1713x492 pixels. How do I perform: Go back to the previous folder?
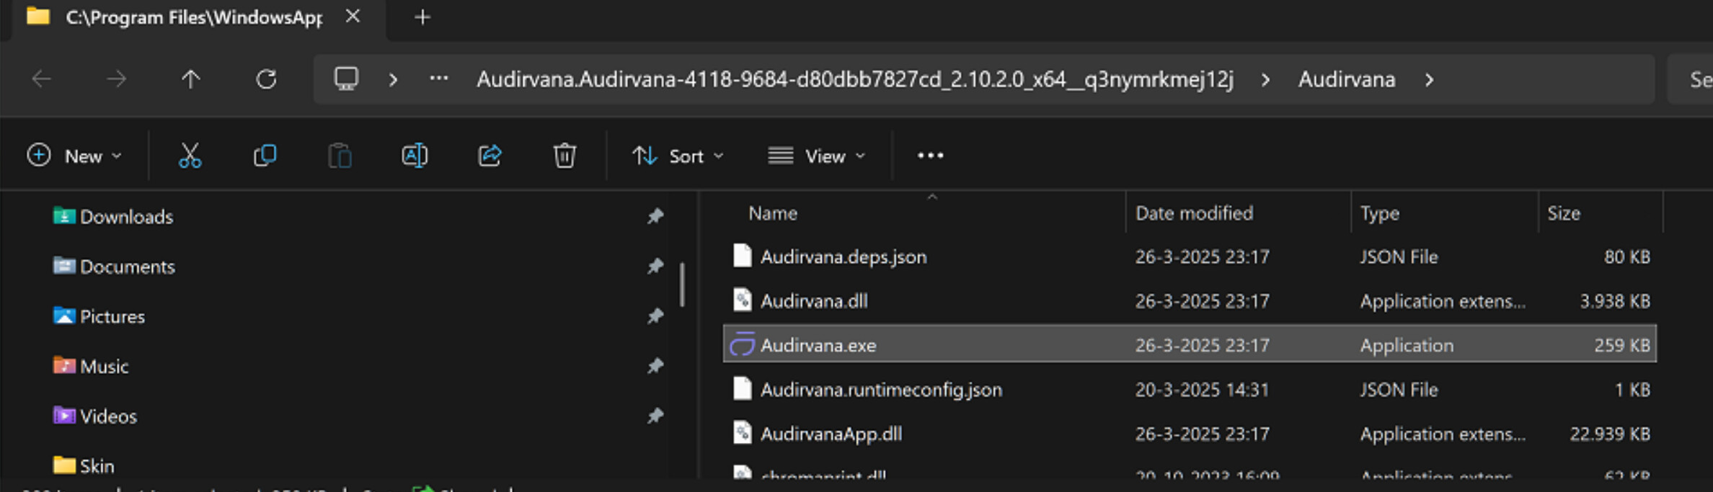click(42, 79)
